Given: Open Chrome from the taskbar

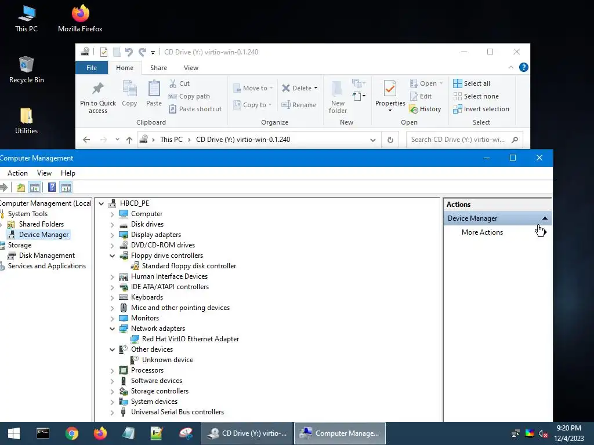Looking at the screenshot, I should click(71, 433).
